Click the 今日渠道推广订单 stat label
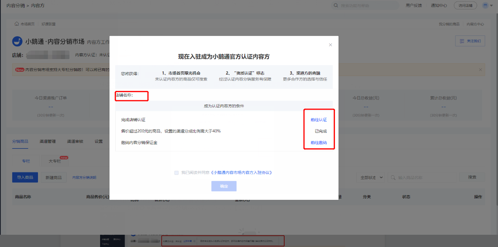This screenshot has height=247, width=498. (51, 98)
